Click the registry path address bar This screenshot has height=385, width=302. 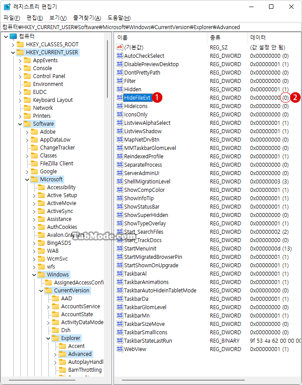pos(151,27)
